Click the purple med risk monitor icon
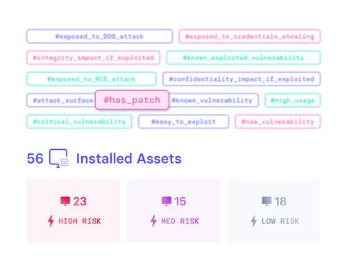 167,201
